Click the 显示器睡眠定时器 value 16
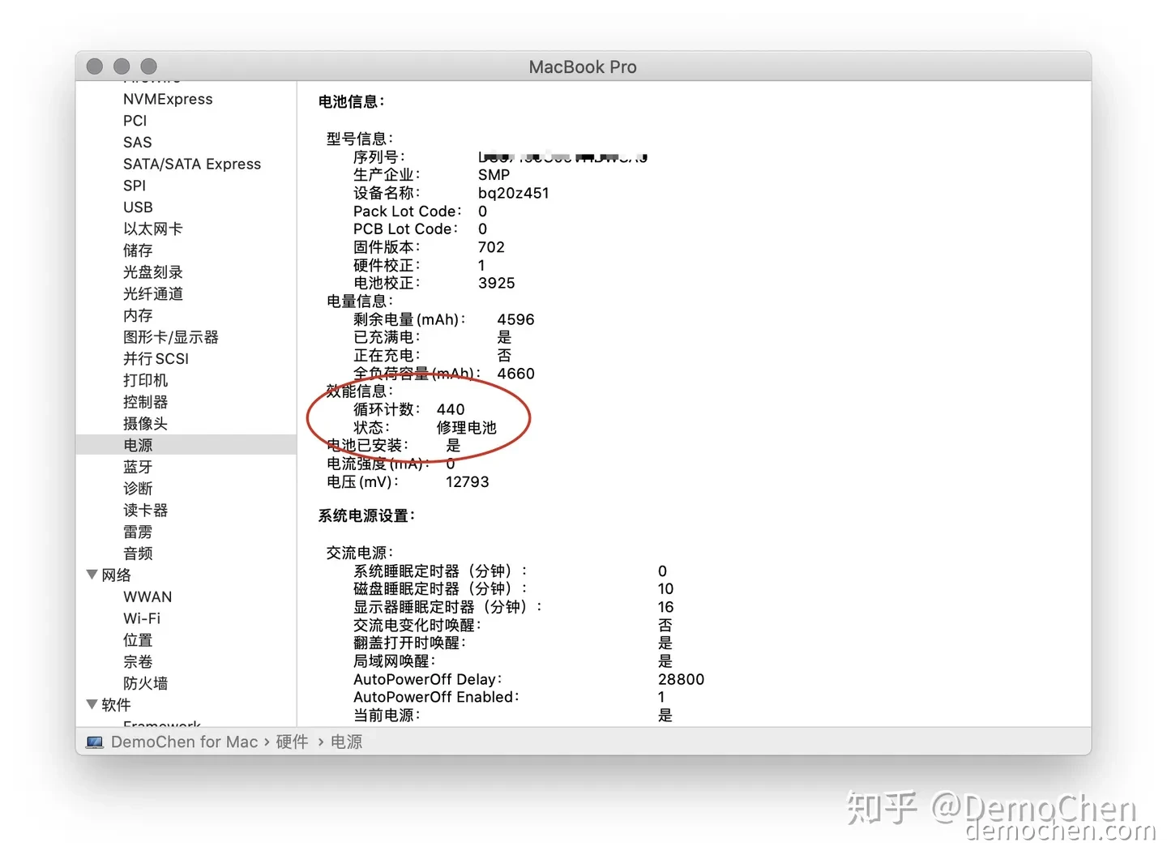1167x855 pixels. pyautogui.click(x=665, y=607)
